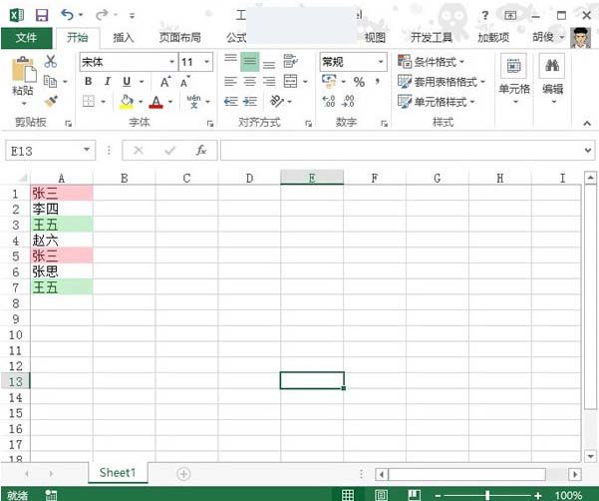Switch to the 页面布局 tab
The image size is (599, 501).
[x=180, y=38]
